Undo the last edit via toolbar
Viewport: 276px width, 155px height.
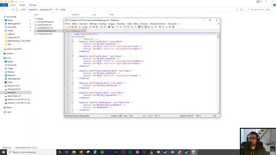(101, 27)
